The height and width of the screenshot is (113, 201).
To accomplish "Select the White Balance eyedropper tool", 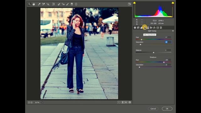I will [x=39, y=4].
